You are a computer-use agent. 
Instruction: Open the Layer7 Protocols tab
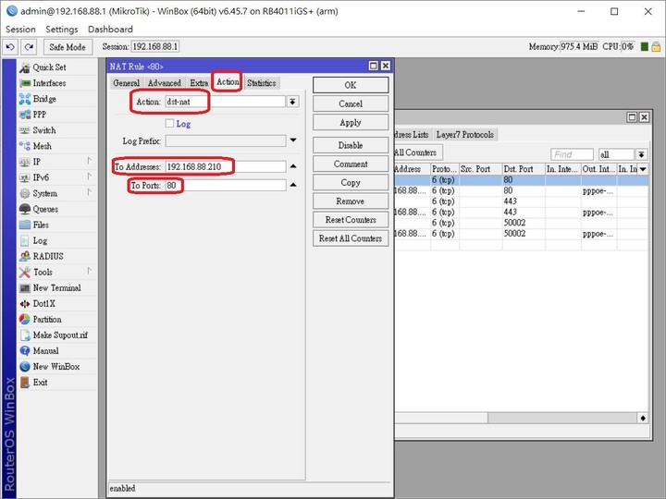click(x=464, y=135)
